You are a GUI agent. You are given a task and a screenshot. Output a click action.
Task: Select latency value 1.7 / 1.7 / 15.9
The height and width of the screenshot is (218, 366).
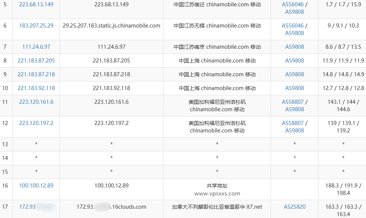coord(343,4)
